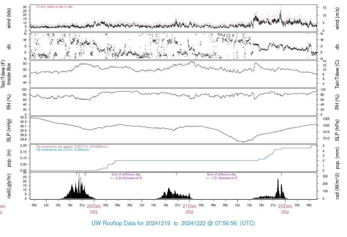Image resolution: width=347 pixels, height=237 pixels.
Task: Click the left 'dir.' axis label
Action: pyautogui.click(x=9, y=46)
